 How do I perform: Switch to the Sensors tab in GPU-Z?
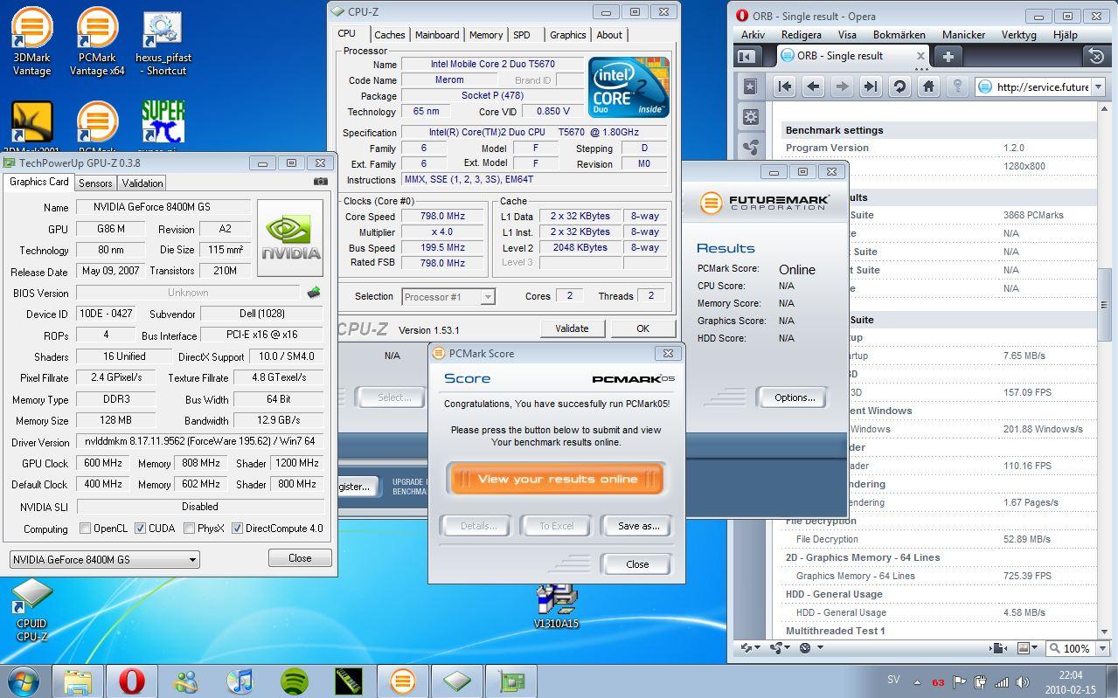pos(95,183)
